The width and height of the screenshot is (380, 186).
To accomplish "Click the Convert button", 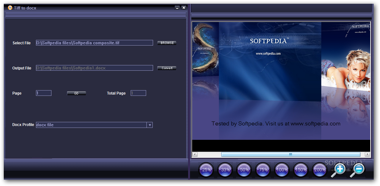I will pos(167,68).
